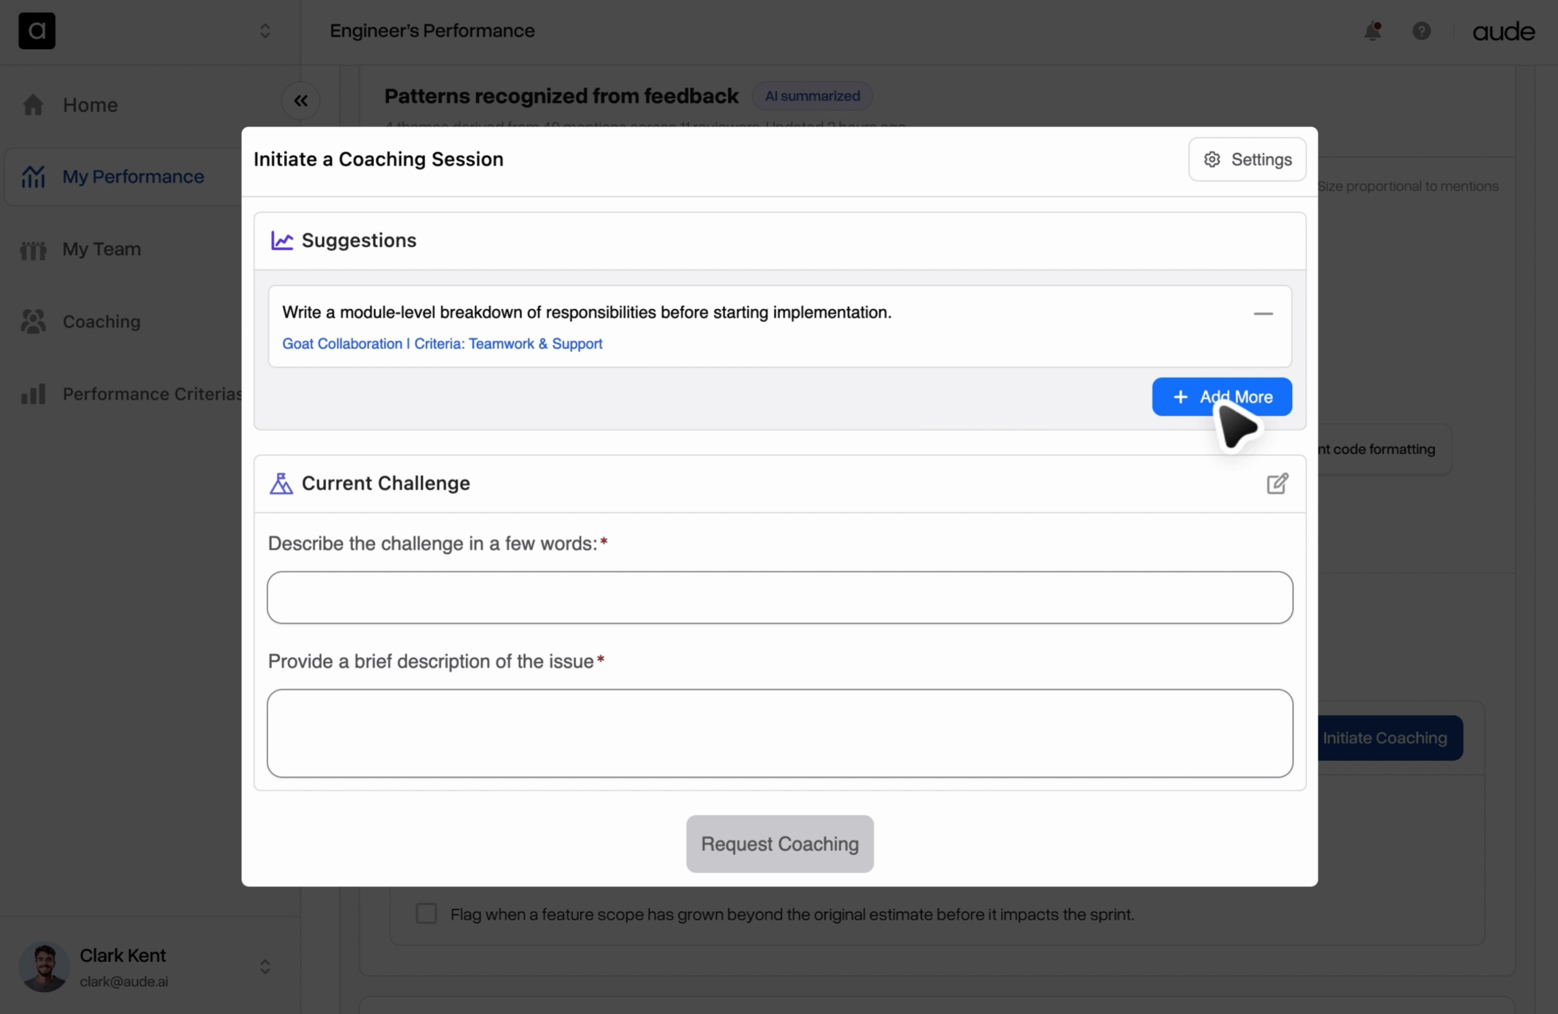Collapse the sidebar with the double chevron
The image size is (1558, 1014).
[301, 101]
